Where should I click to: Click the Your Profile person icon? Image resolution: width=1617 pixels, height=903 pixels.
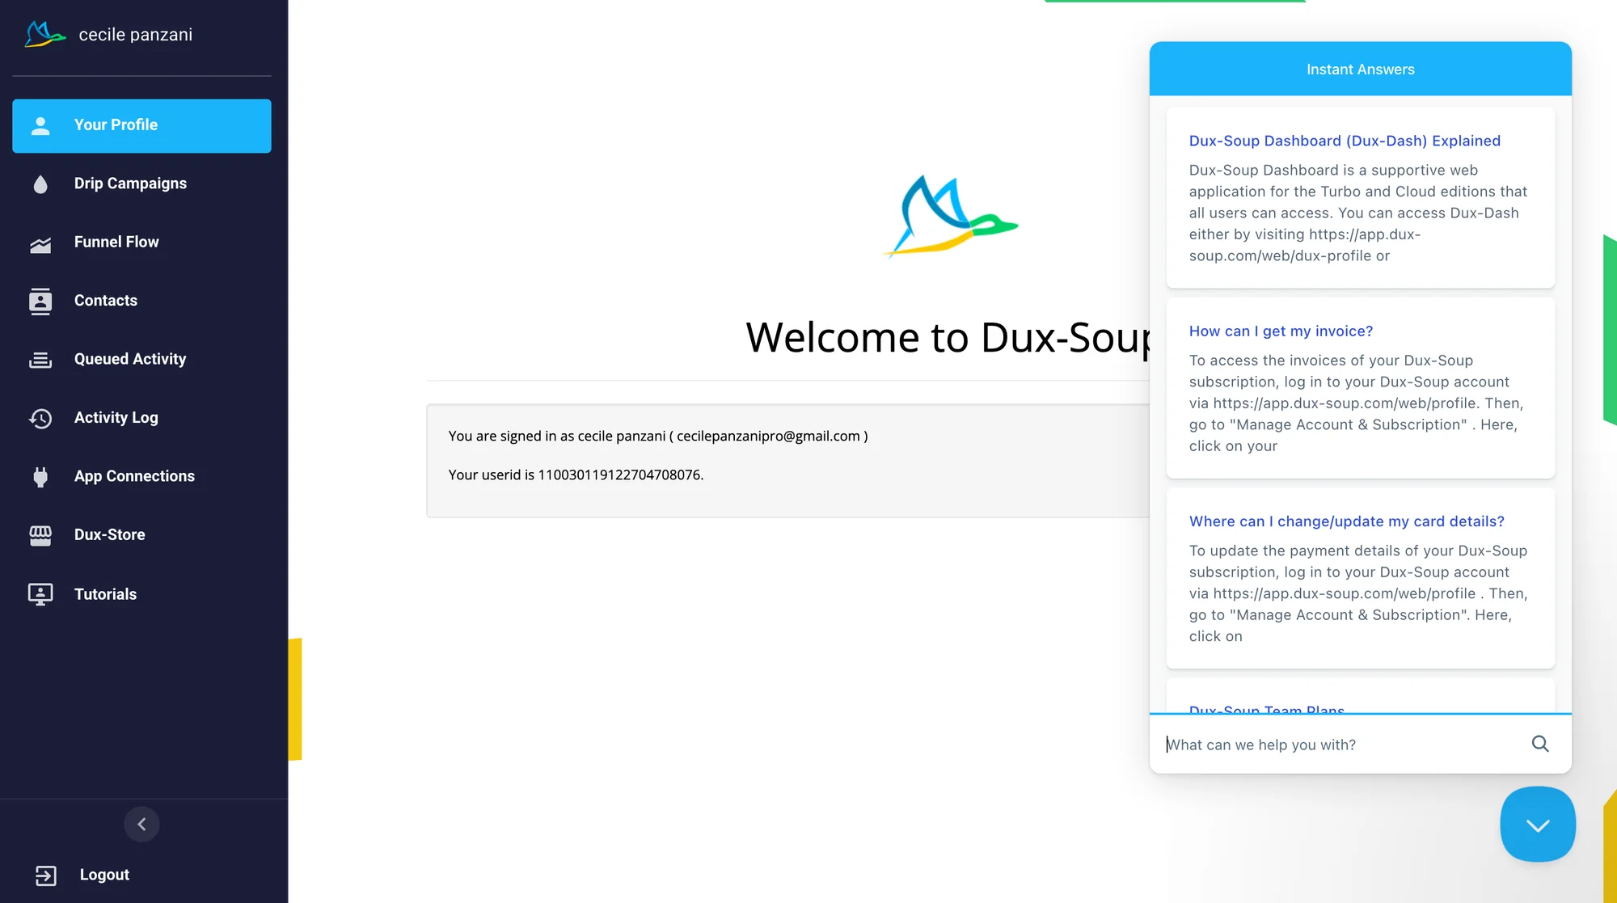point(40,126)
